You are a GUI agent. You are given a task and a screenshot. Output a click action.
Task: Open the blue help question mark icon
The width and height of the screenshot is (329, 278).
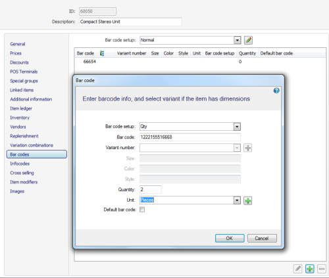click(276, 91)
